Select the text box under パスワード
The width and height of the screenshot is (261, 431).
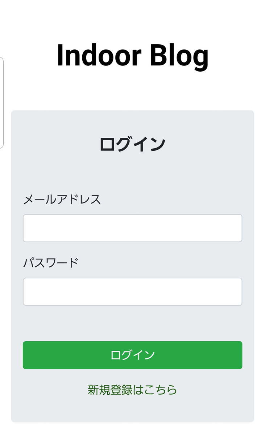(132, 292)
